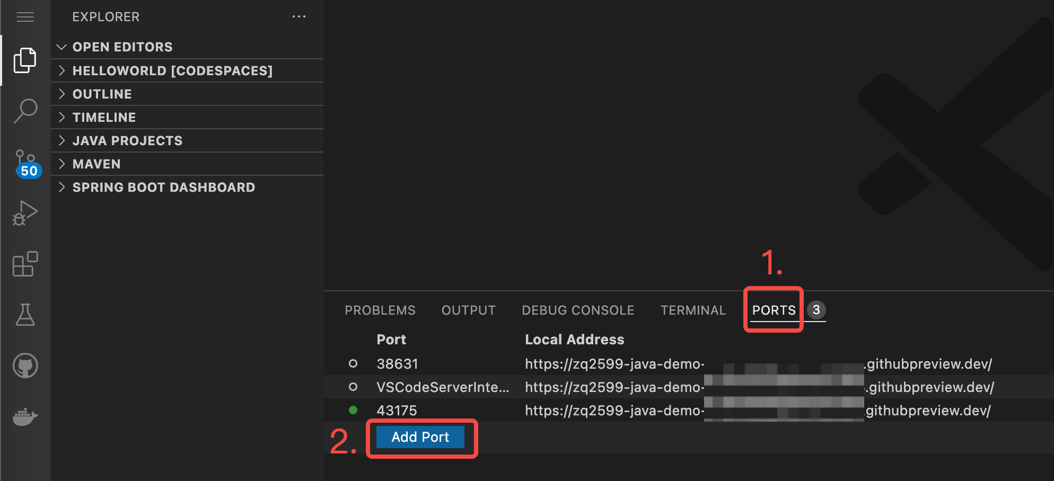Screen dimensions: 1054x481
Task: Click the Port column header
Action: [x=391, y=340]
